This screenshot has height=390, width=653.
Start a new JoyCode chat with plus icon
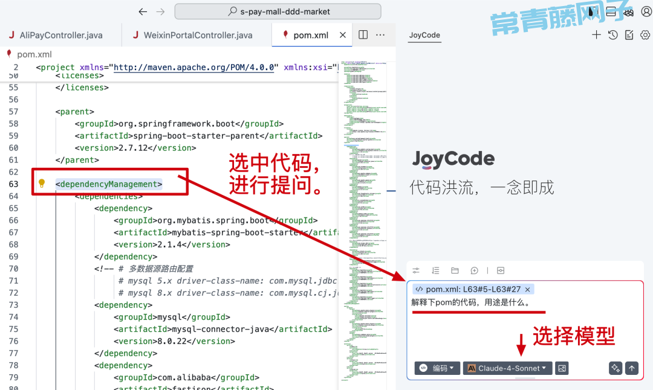(x=596, y=35)
